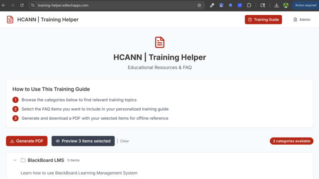Open the blue circle extension icon

click(x=230, y=5)
